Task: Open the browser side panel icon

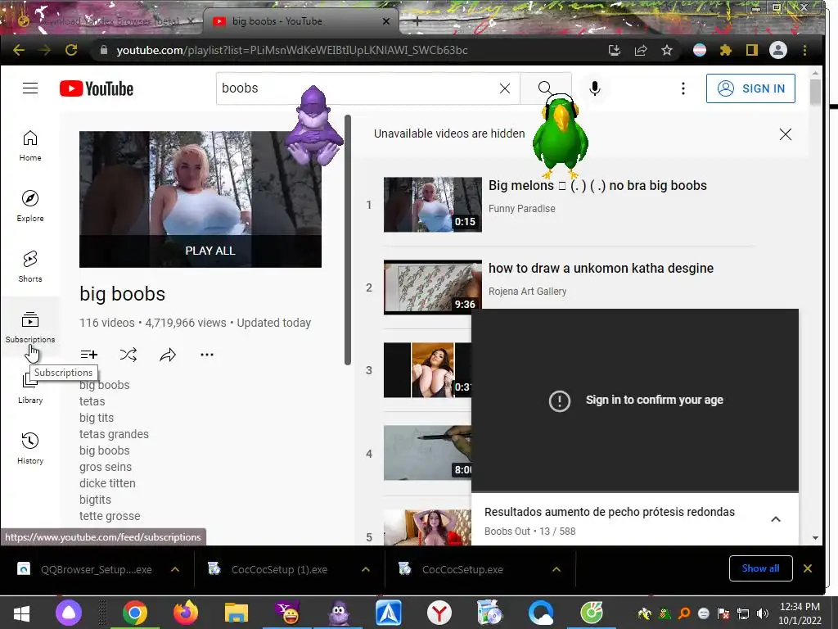Action: 751,50
